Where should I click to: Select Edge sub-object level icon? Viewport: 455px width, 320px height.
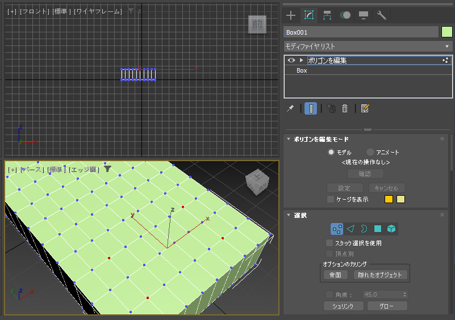coord(350,229)
